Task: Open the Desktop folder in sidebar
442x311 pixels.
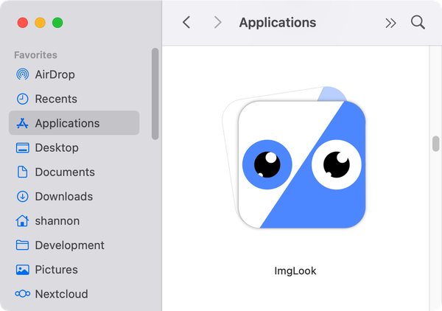Action: 56,147
